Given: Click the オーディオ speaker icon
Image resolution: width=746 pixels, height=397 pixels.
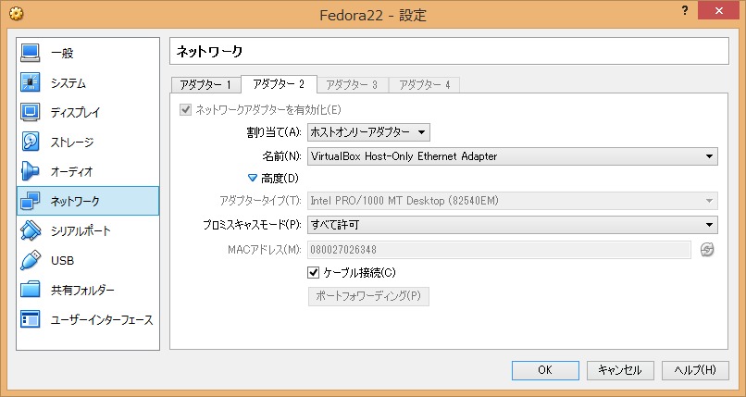Looking at the screenshot, I should coord(30,171).
